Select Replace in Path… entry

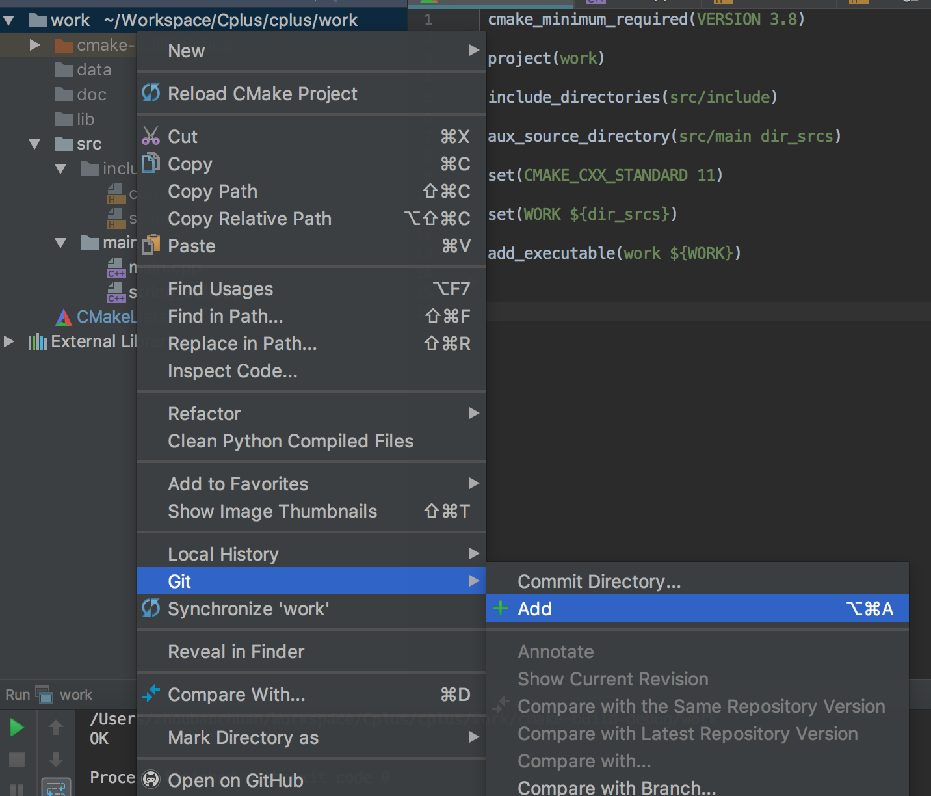311,343
